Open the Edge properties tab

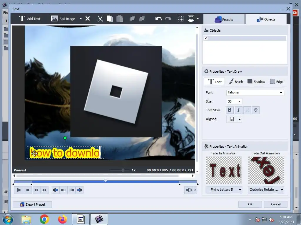click(277, 82)
